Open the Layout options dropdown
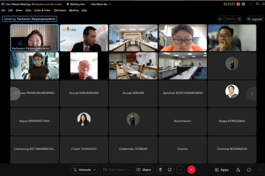 [x=254, y=19]
